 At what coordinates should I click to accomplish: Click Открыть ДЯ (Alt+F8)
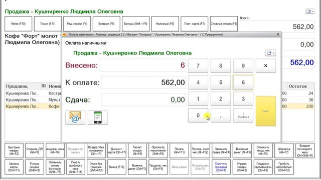point(35,150)
